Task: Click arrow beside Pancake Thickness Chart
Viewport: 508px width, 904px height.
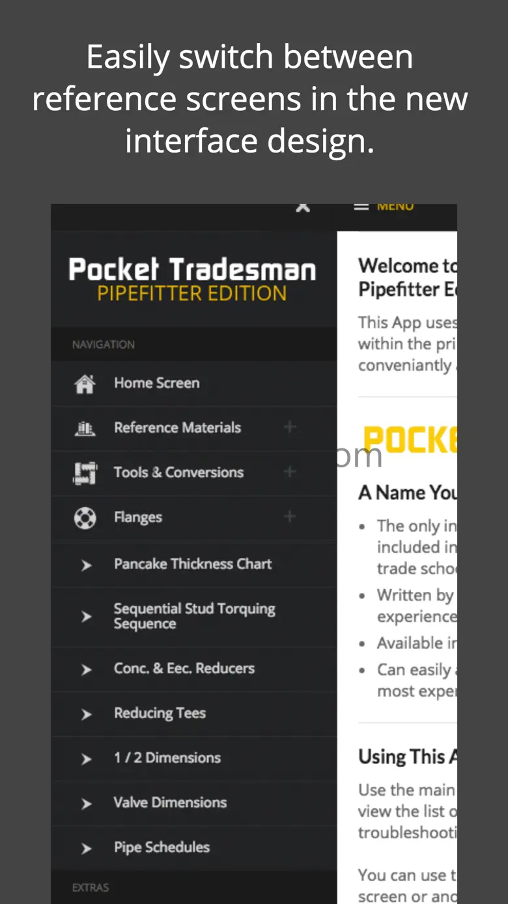Action: point(86,565)
